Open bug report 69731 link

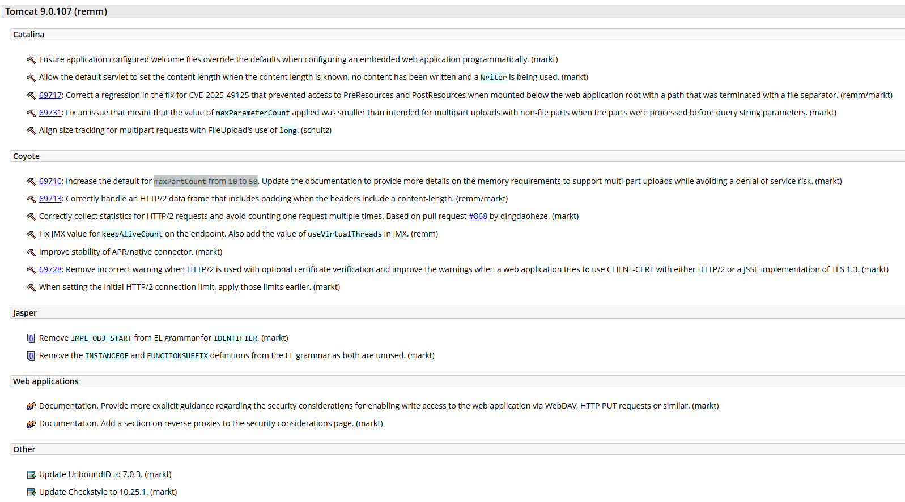pos(50,113)
